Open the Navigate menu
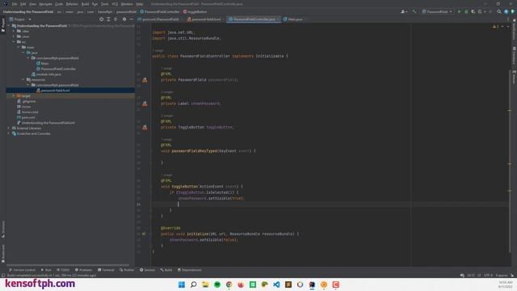 [x=45, y=4]
